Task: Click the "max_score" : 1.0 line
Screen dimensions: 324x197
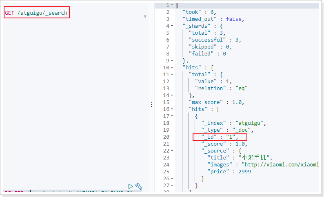Action: click(217, 102)
